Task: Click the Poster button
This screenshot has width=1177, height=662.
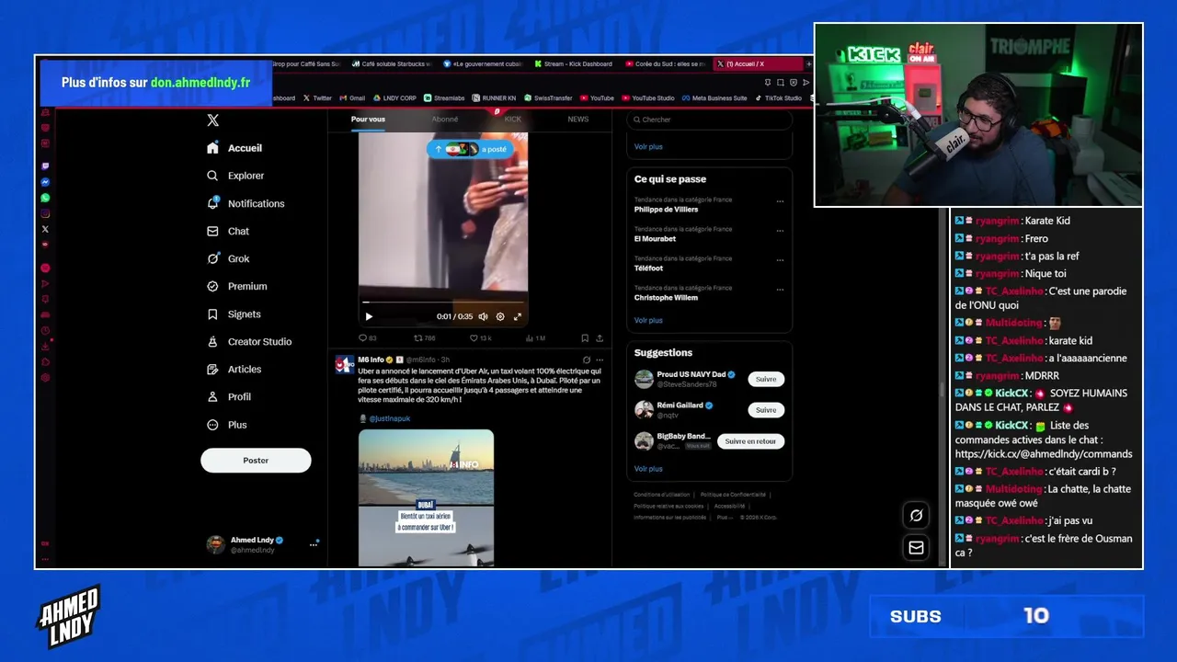Action: click(256, 461)
